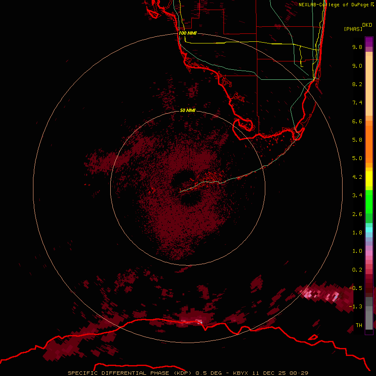Click the 50 NMI range ring label

coord(188,110)
